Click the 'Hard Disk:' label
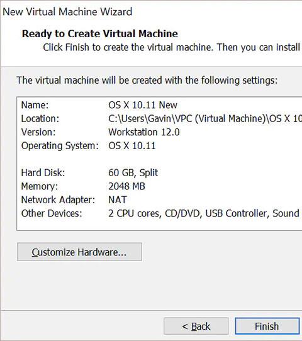 tap(43, 172)
